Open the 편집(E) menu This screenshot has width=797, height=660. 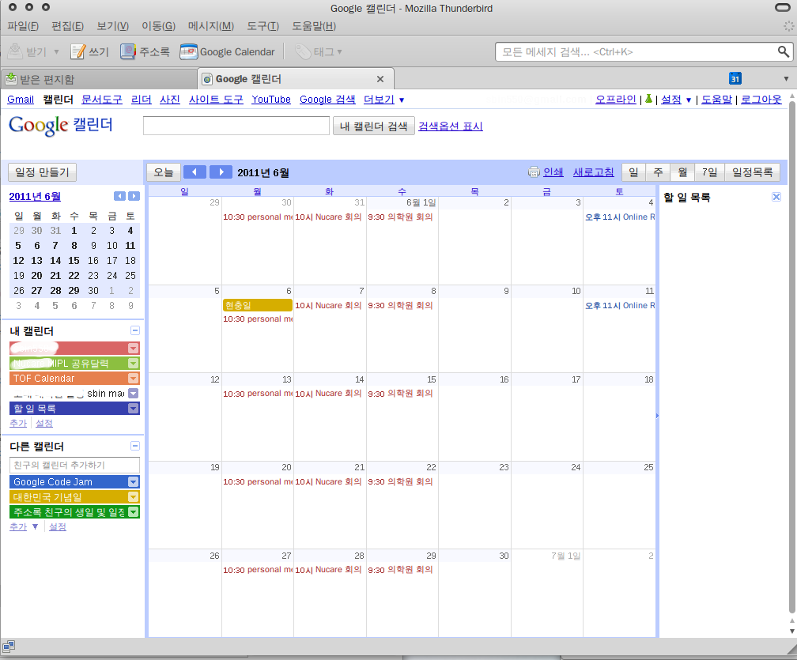coord(68,26)
